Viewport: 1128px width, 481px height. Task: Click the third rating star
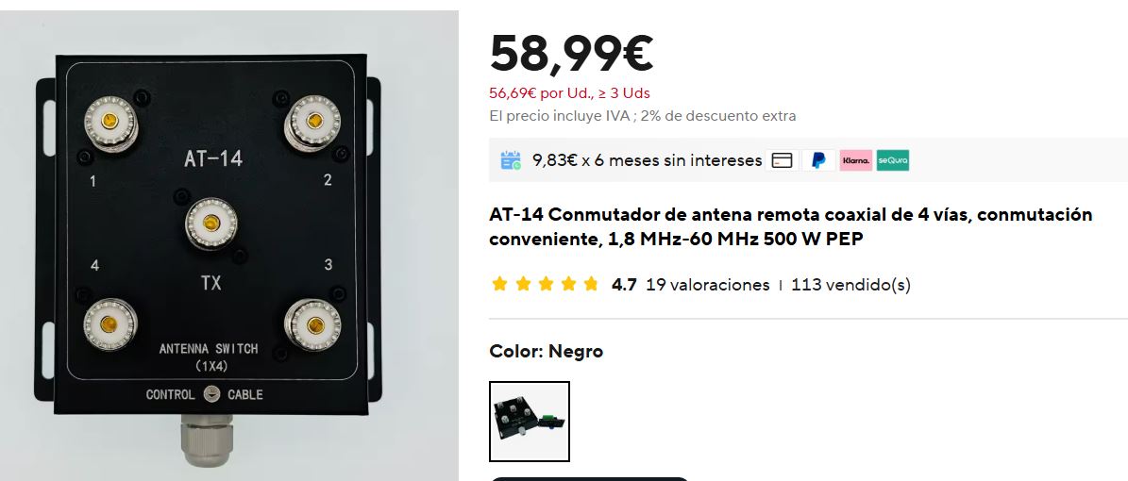546,284
